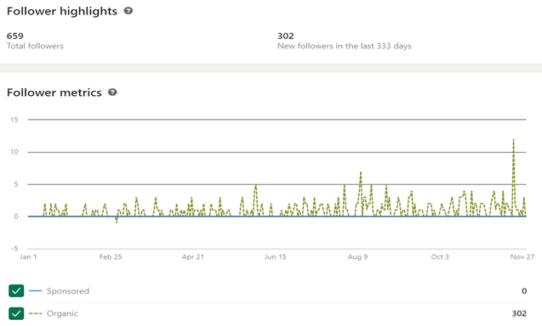Click the blue Sponsored legend line sample
The image size is (542, 326).
click(x=35, y=291)
